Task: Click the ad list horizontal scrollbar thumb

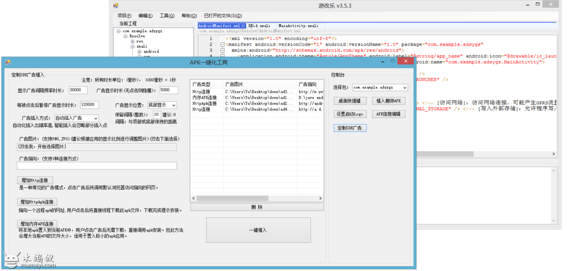Action: [233, 198]
